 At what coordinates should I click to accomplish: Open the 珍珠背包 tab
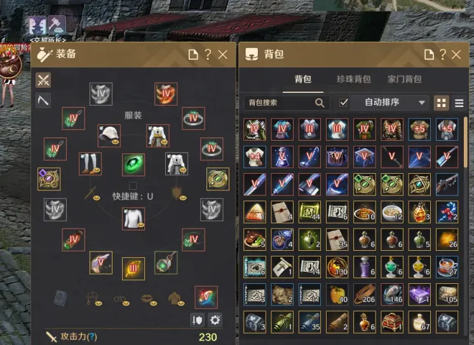click(x=354, y=80)
